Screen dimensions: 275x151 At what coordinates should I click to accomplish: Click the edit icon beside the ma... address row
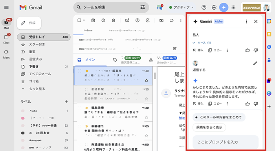(x=175, y=49)
